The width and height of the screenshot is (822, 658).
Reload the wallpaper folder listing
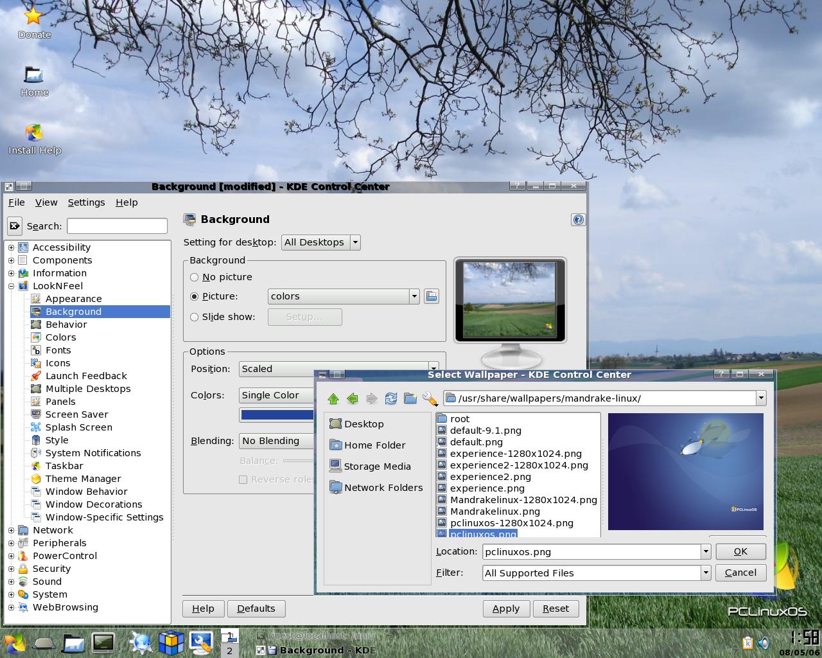click(391, 399)
